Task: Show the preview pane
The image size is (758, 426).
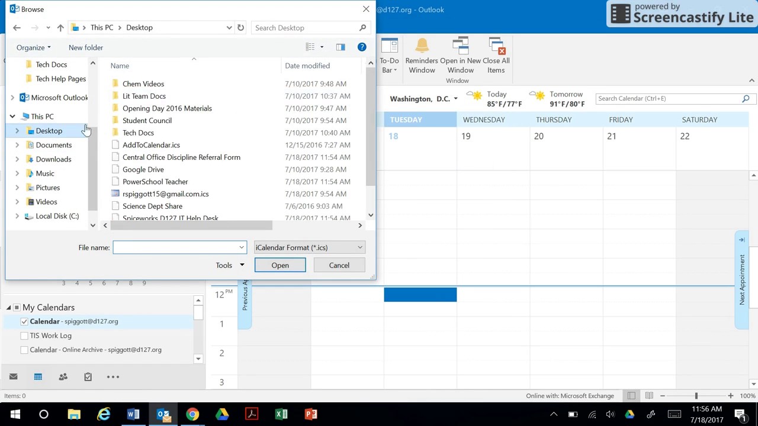Action: [x=341, y=47]
